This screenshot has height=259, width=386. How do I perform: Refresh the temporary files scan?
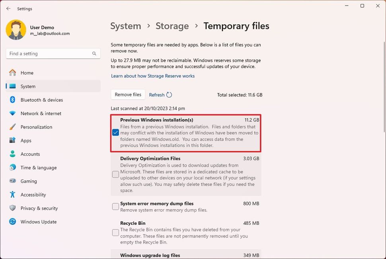point(160,95)
